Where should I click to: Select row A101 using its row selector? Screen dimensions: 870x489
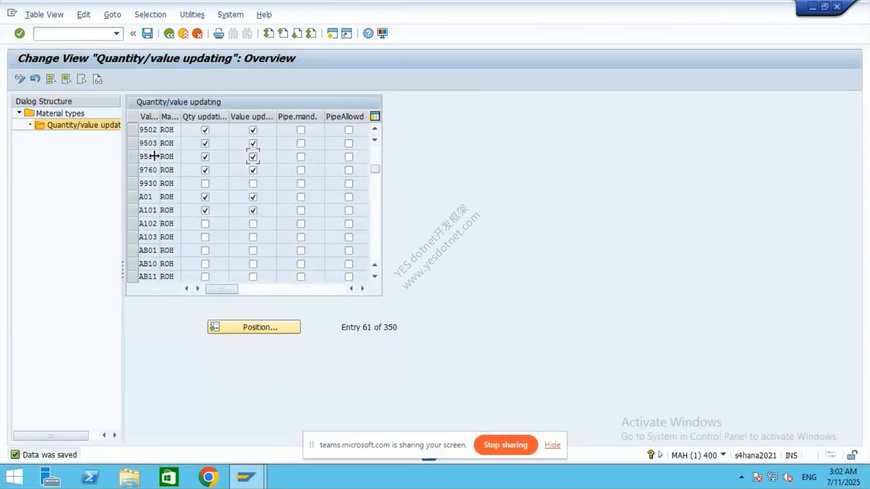tap(132, 211)
